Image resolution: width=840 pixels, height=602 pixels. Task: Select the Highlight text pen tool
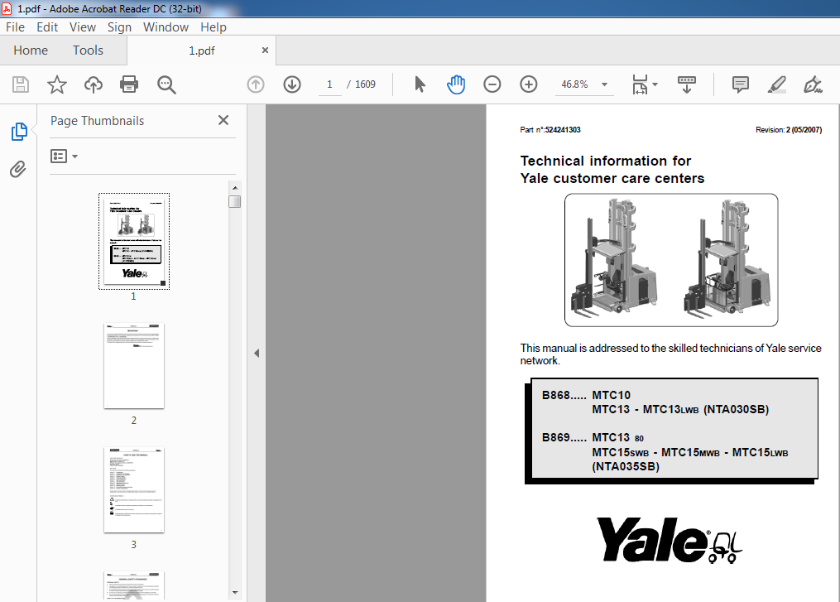(777, 84)
